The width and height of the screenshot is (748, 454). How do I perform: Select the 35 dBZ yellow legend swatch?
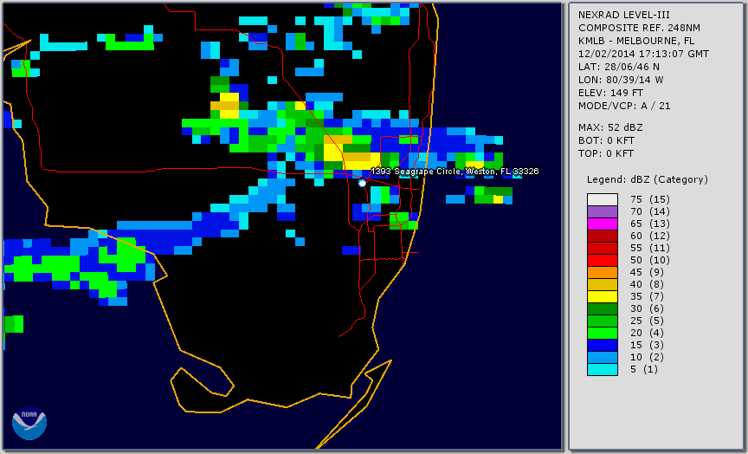tap(603, 296)
